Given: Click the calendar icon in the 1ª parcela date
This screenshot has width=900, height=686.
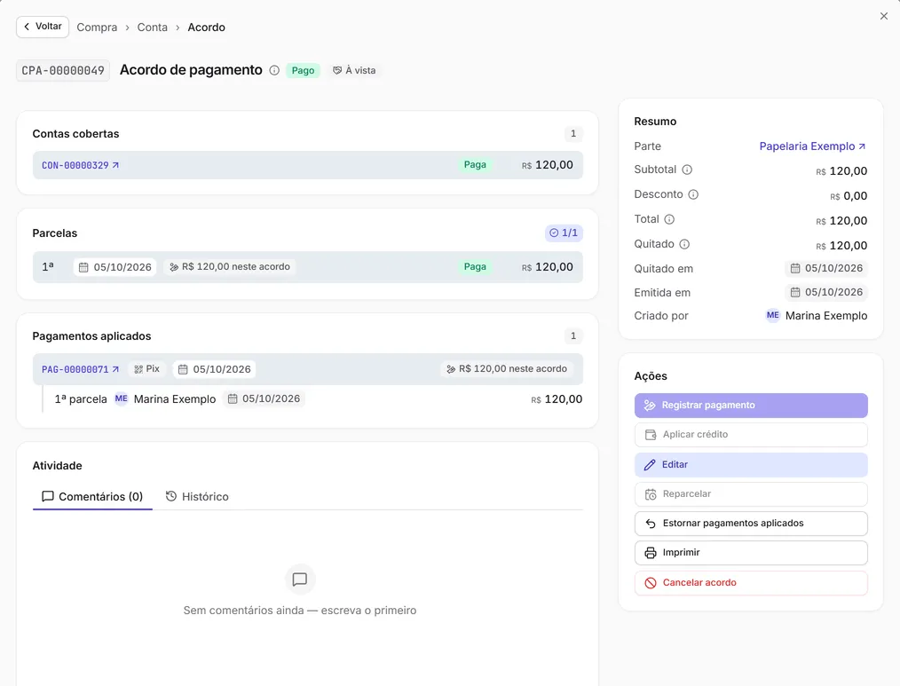Looking at the screenshot, I should [83, 267].
